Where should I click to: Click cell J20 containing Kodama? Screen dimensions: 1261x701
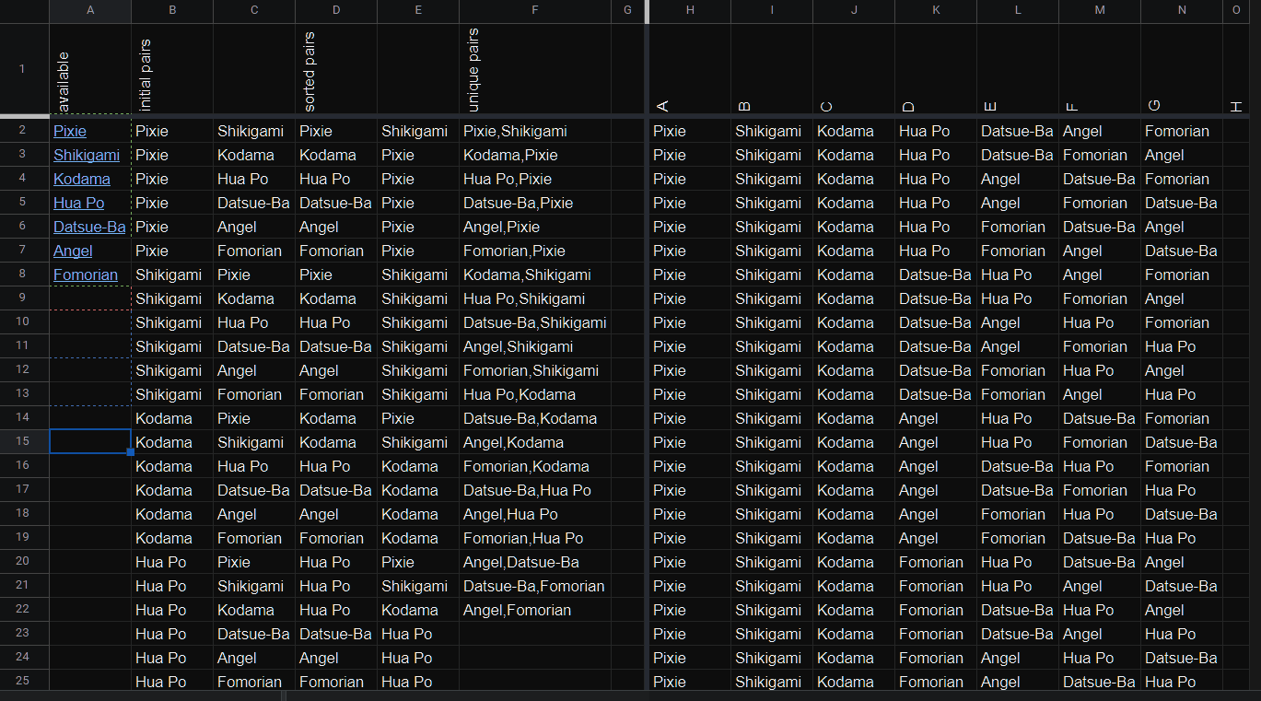pos(854,562)
